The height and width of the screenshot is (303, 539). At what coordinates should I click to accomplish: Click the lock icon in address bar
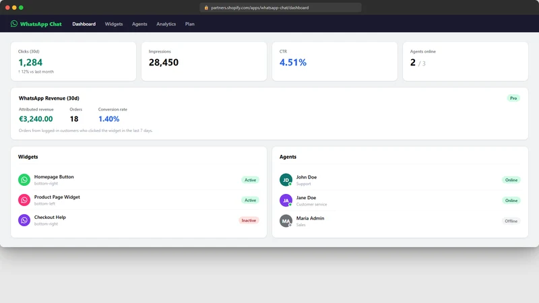coord(206,7)
